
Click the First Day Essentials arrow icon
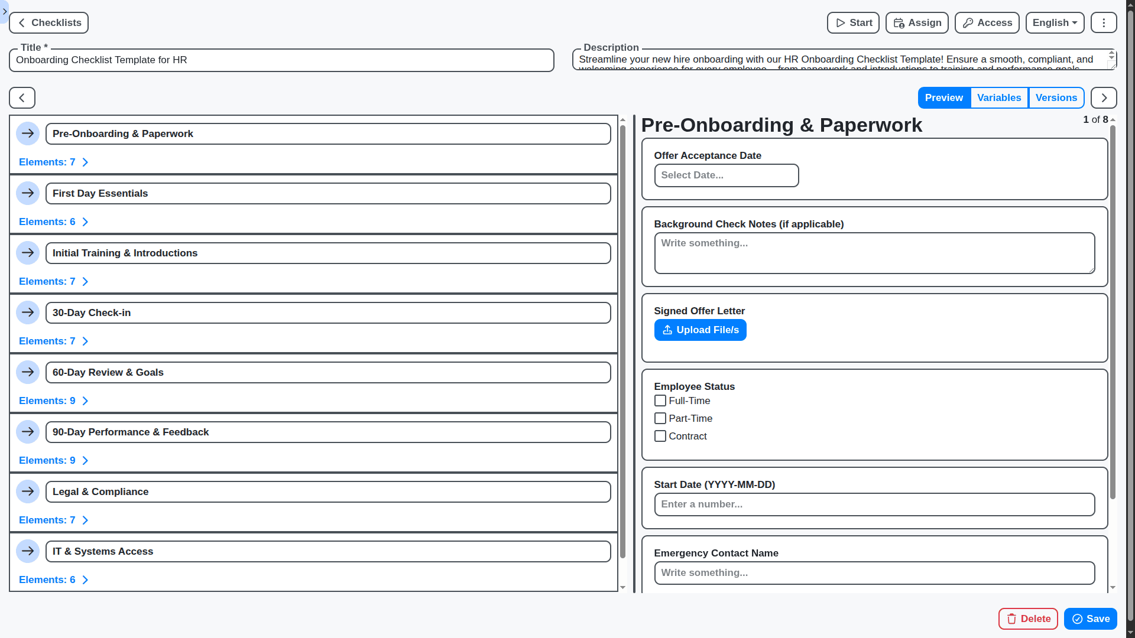pyautogui.click(x=28, y=193)
